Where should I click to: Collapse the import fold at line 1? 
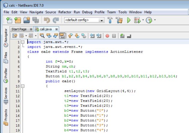[x=23, y=42]
